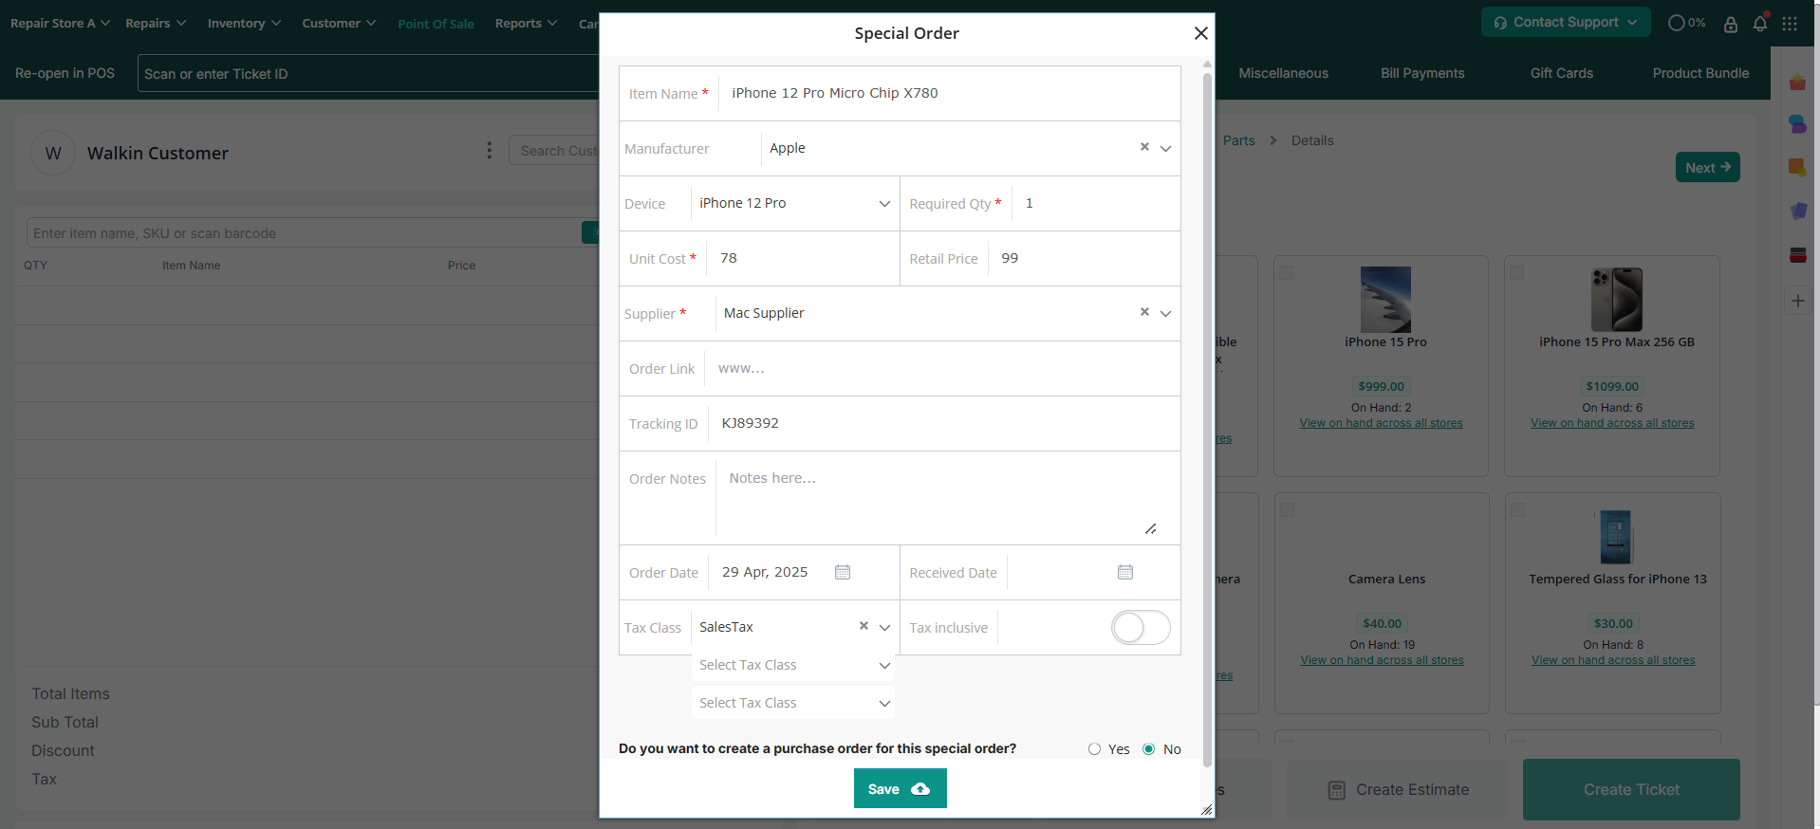This screenshot has width=1820, height=829.
Task: Open the second Select Tax Class dropdown
Action: [x=793, y=665]
